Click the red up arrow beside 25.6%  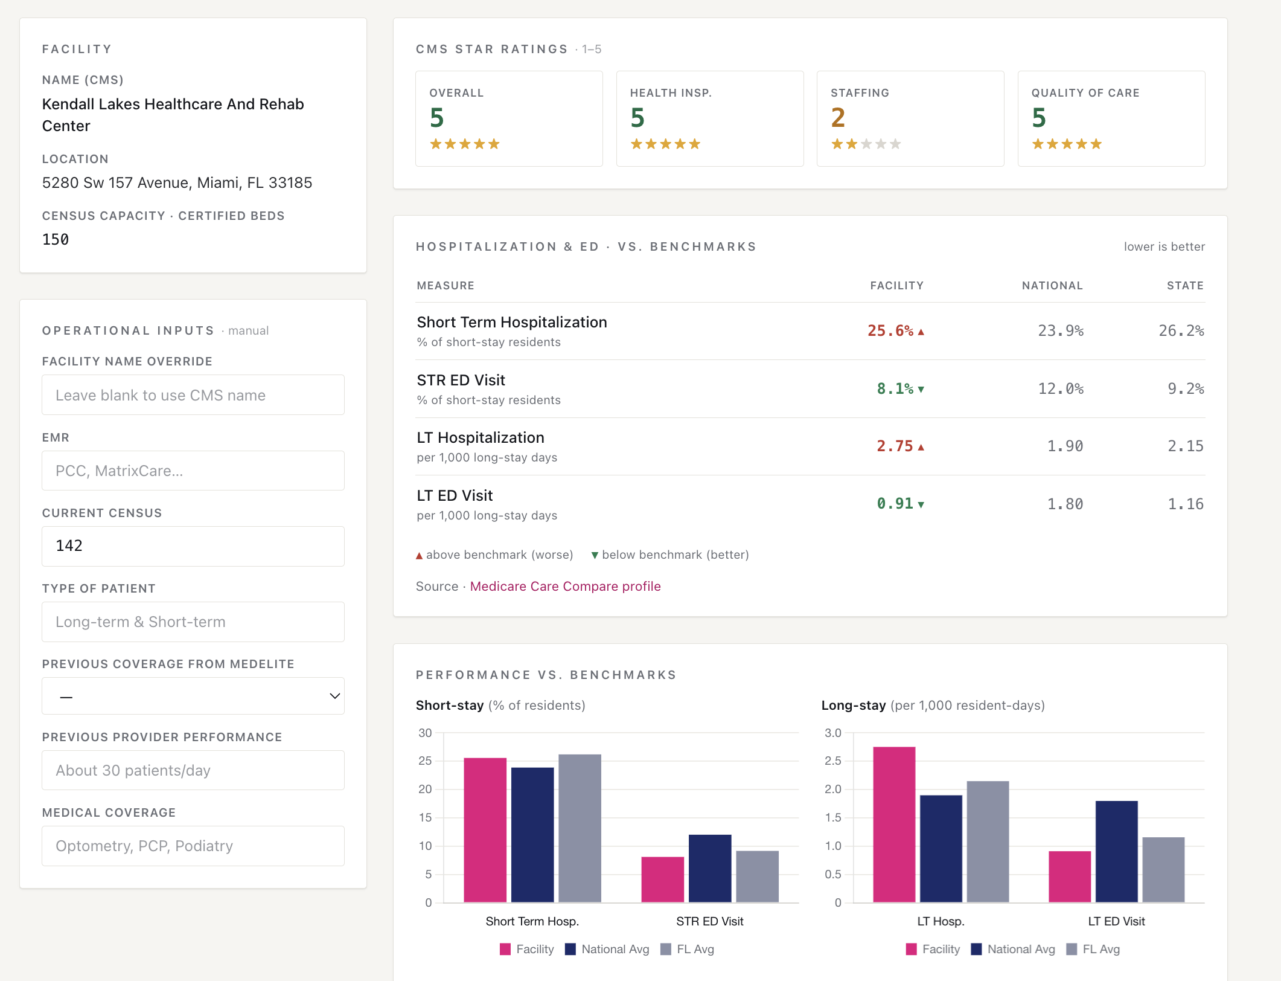[x=921, y=332]
